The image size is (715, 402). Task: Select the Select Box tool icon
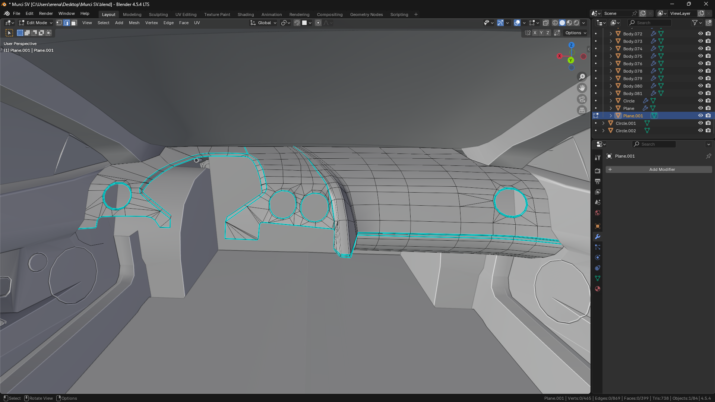click(9, 33)
